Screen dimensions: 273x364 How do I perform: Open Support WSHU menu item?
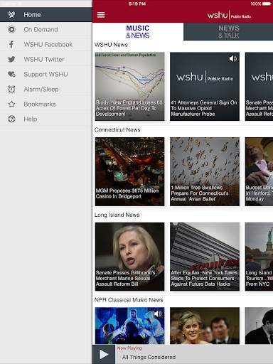click(46, 74)
